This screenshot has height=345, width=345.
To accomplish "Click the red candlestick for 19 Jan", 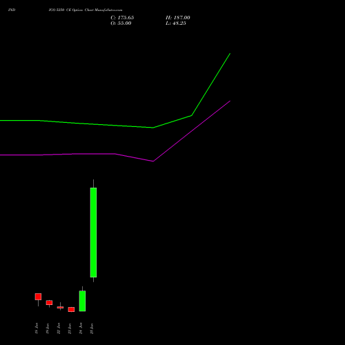I will coord(49,303).
